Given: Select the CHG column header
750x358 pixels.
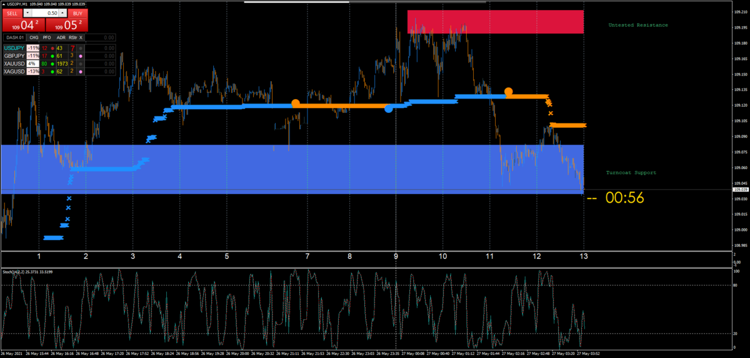Looking at the screenshot, I should (x=34, y=37).
